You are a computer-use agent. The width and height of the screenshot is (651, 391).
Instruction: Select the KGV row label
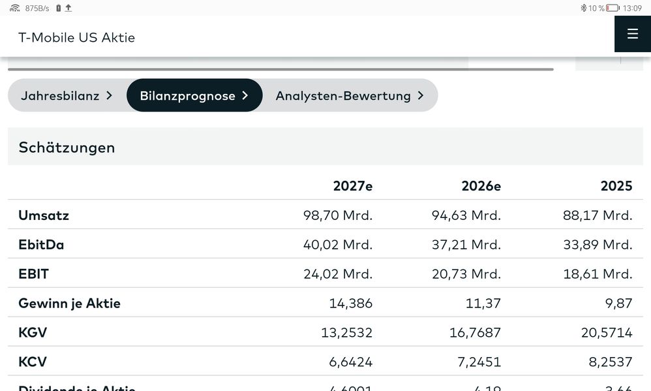tap(33, 332)
